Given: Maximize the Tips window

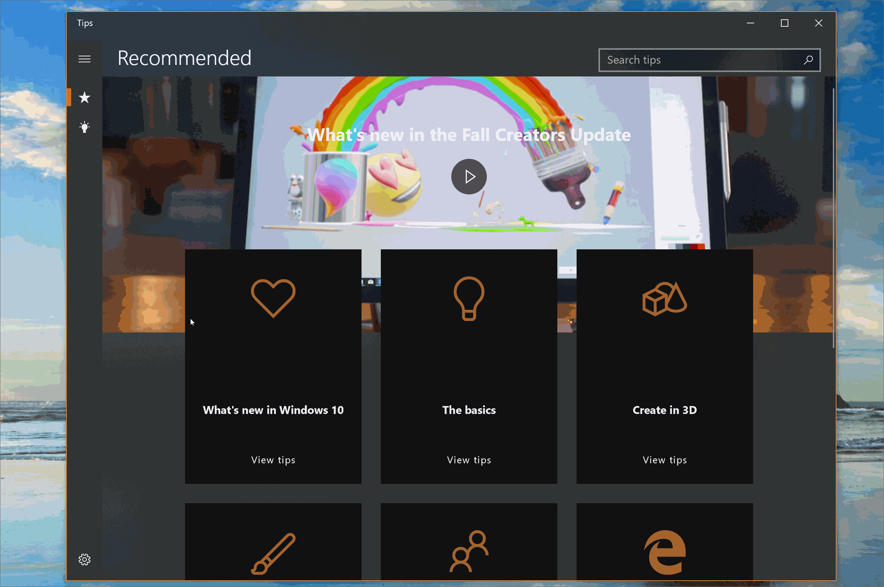Looking at the screenshot, I should tap(785, 23).
